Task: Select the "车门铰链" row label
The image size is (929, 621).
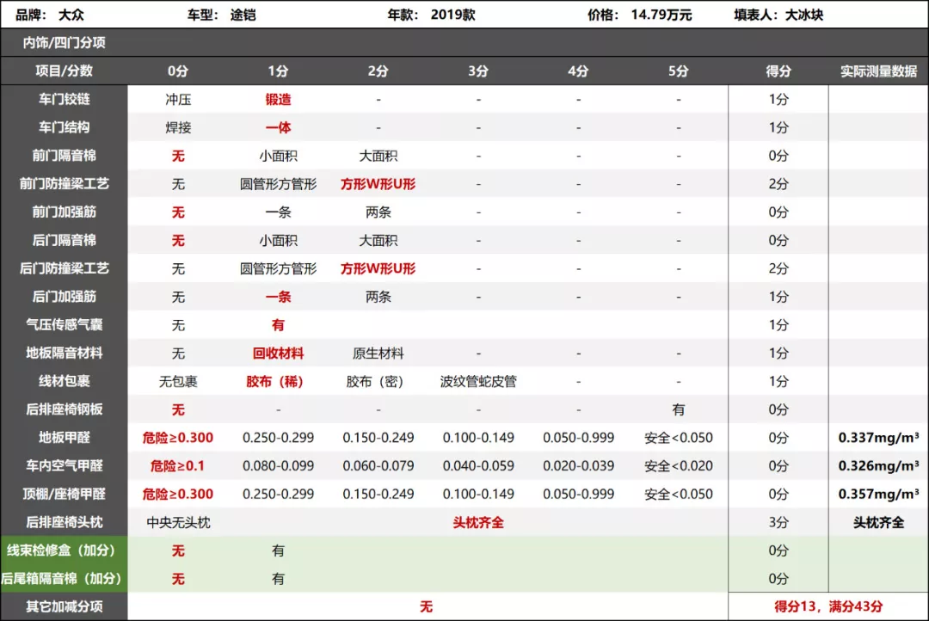Action: [x=65, y=99]
